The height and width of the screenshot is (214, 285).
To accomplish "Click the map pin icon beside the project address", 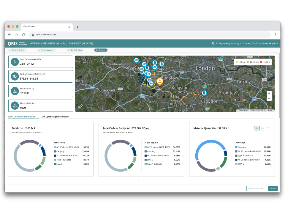I will [x=212, y=43].
